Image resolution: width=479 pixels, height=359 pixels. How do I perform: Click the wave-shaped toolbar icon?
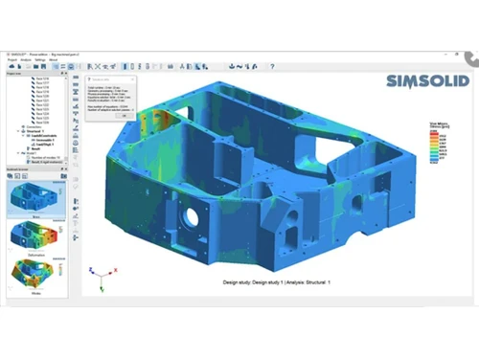[239, 66]
